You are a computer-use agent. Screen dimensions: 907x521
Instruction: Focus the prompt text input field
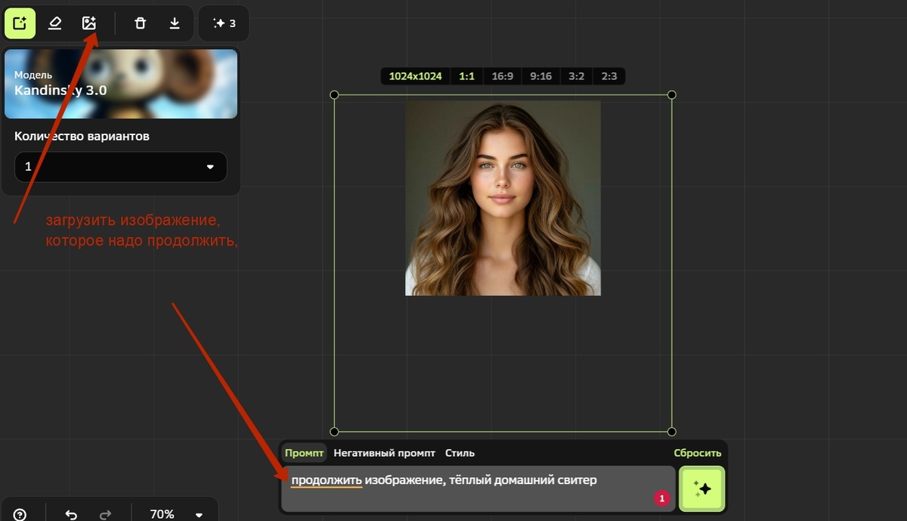pyautogui.click(x=478, y=489)
